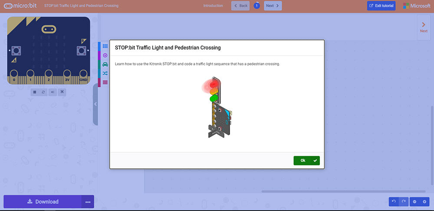Open more download options menu

88,201
